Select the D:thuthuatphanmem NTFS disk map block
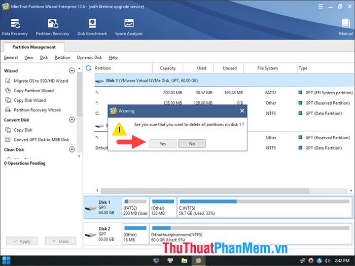The height and width of the screenshot is (266, 355). click(251, 234)
